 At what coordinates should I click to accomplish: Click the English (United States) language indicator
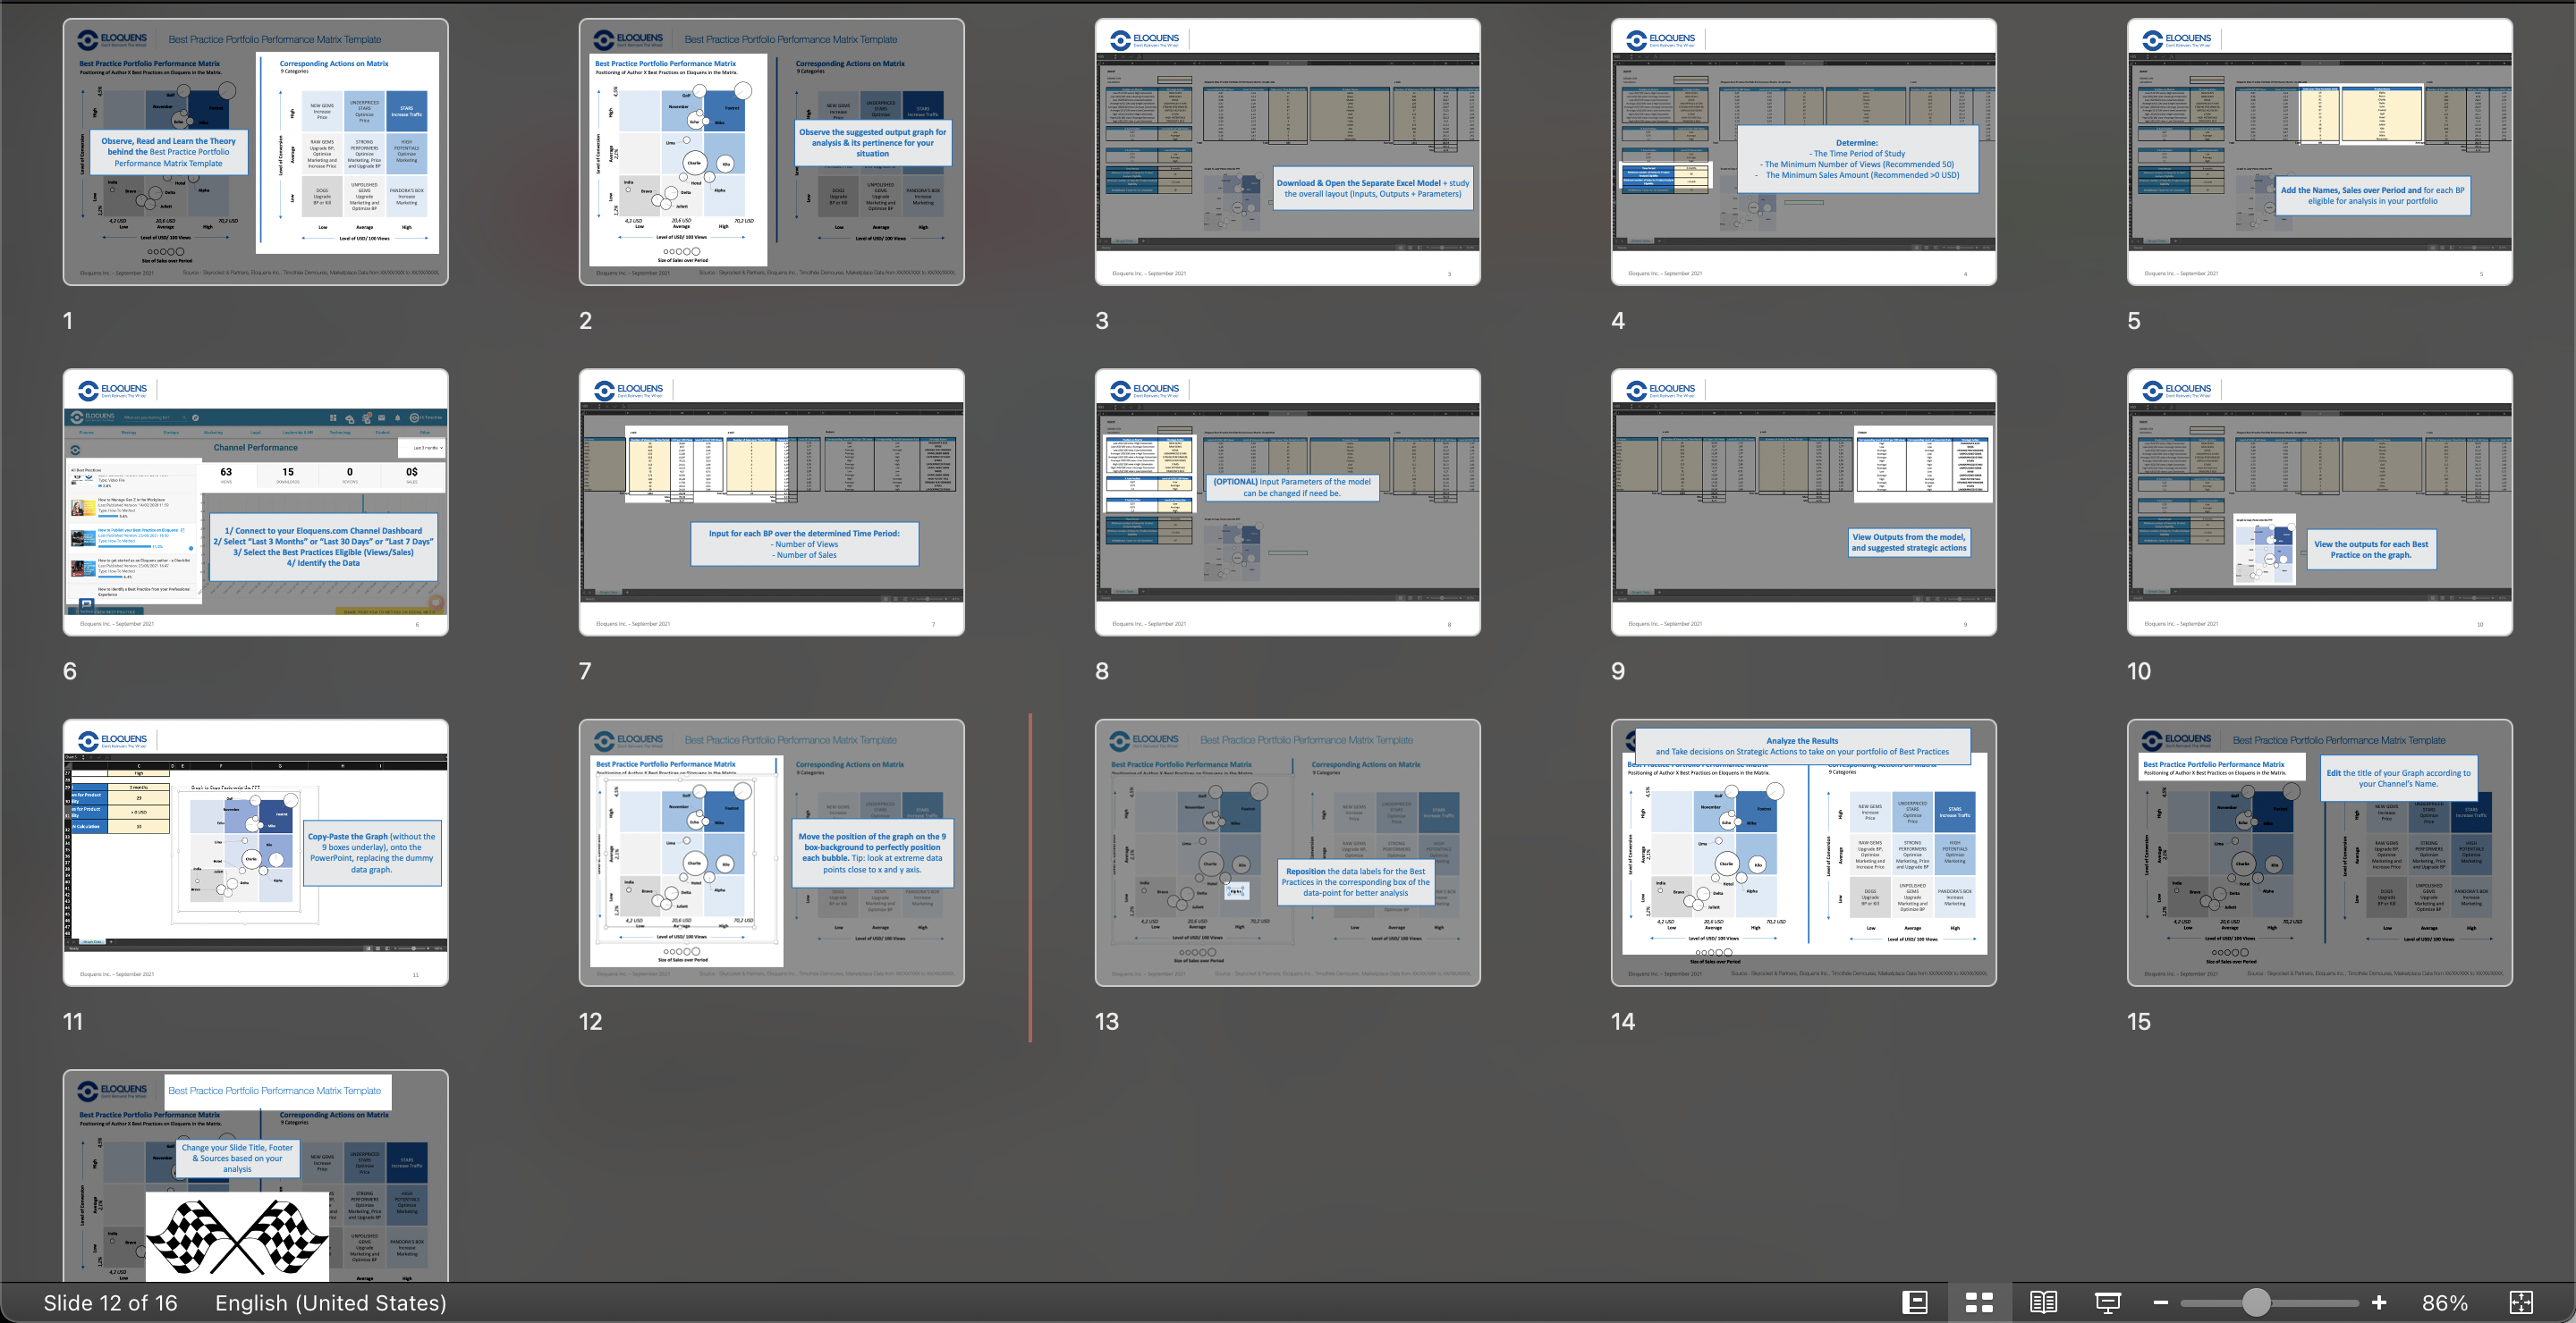[331, 1302]
